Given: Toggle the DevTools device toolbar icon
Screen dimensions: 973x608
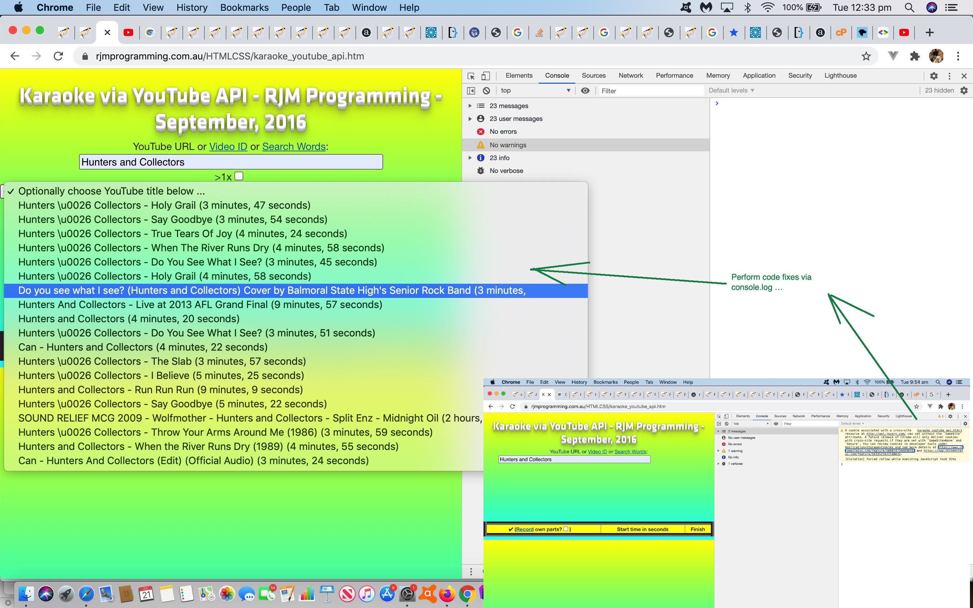Looking at the screenshot, I should [486, 76].
